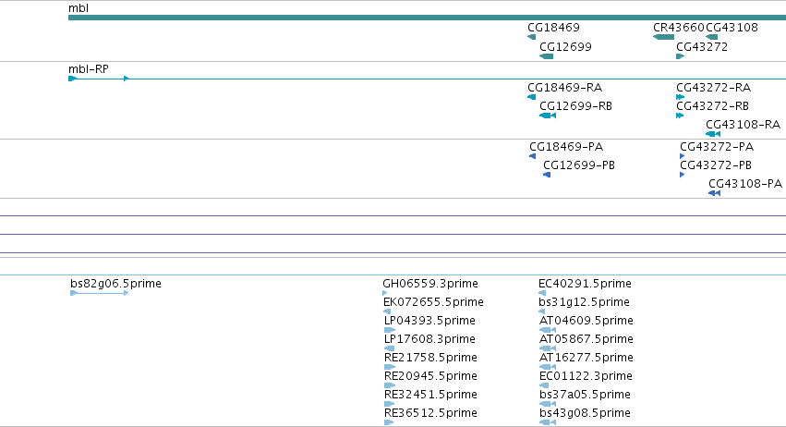Click the CG12699-RB transcript glyph

pyautogui.click(x=548, y=116)
